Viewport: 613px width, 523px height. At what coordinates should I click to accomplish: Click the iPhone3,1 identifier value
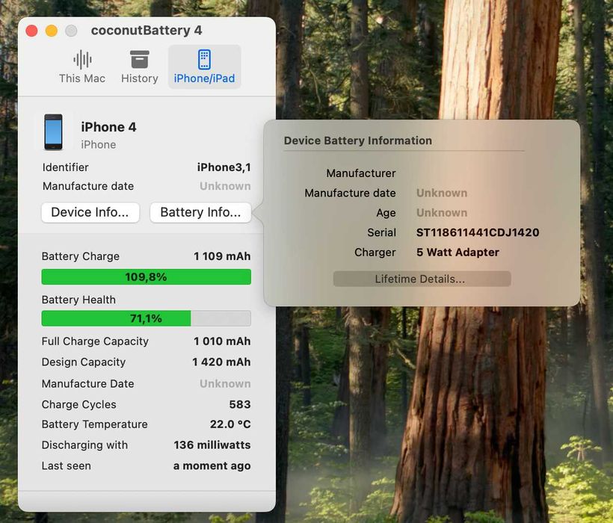[x=224, y=167]
